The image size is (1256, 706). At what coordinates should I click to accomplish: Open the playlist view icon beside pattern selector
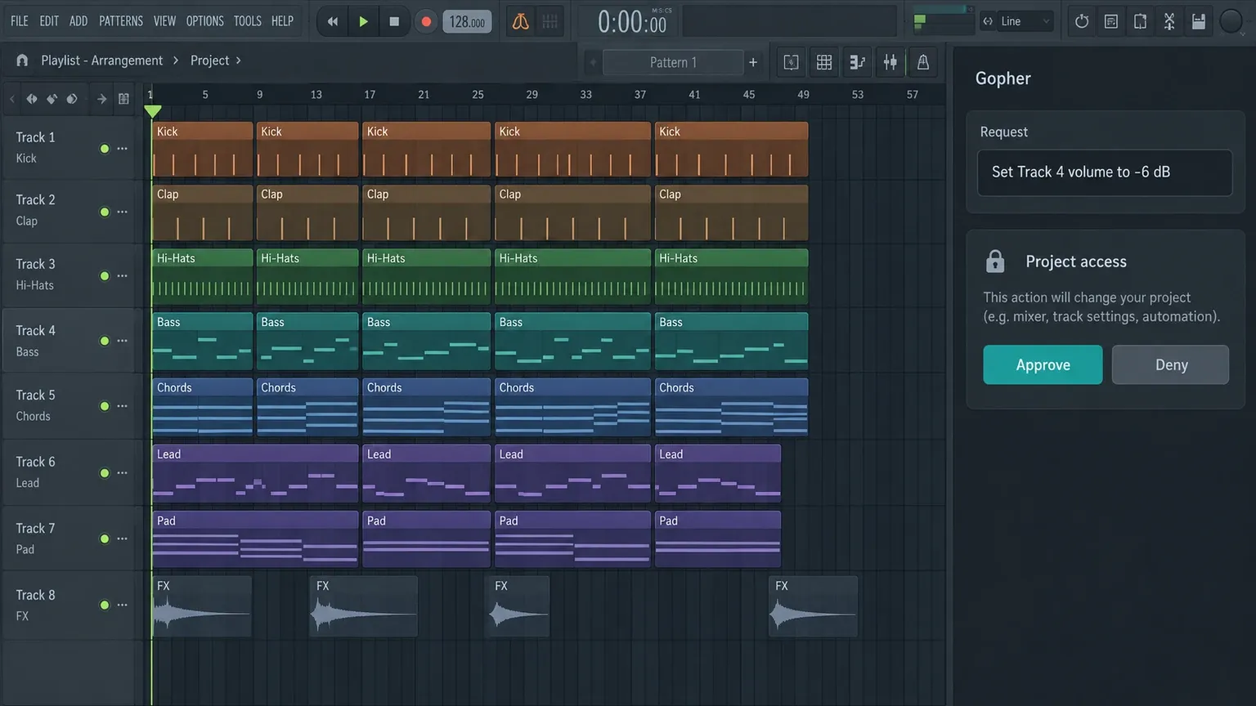[x=791, y=62]
